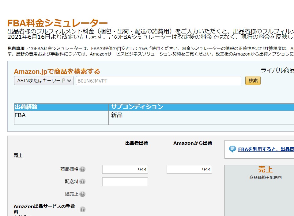The image size is (294, 216).
Task: Click the ライバル商品 text at top right
Action: pyautogui.click(x=277, y=70)
